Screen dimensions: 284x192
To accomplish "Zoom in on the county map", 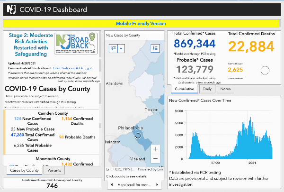I will [x=155, y=149].
